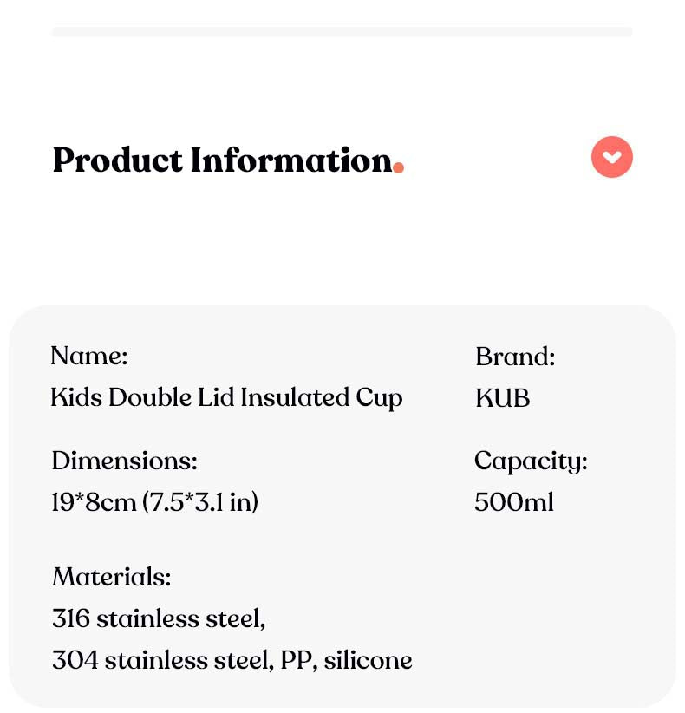Click the word Insulated in product name
The height and width of the screenshot is (713, 685).
295,397
